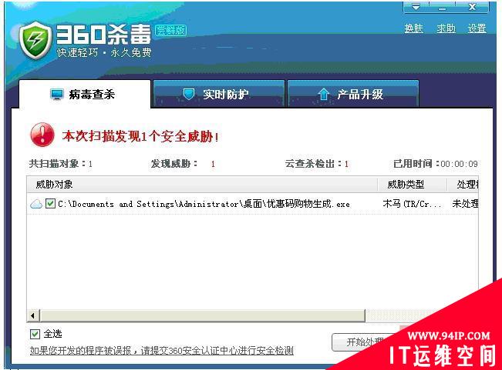502x370 pixels.
Task: Switch to the 产品升级 tab
Action: pos(353,94)
